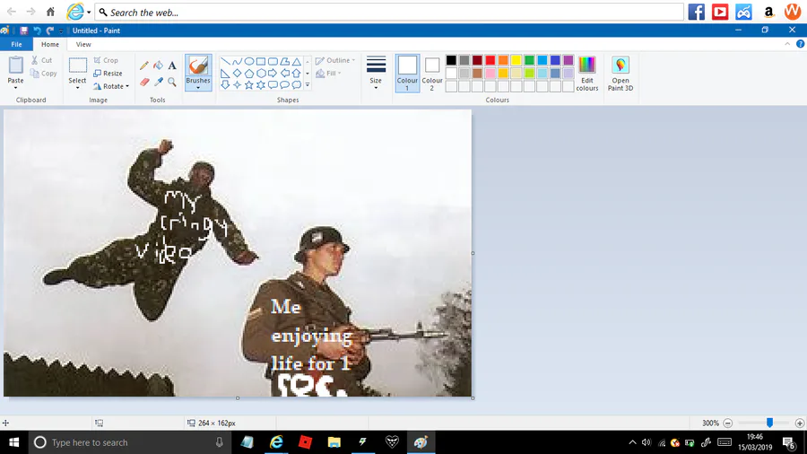
Task: Click the zoom slider handle
Action: (769, 423)
